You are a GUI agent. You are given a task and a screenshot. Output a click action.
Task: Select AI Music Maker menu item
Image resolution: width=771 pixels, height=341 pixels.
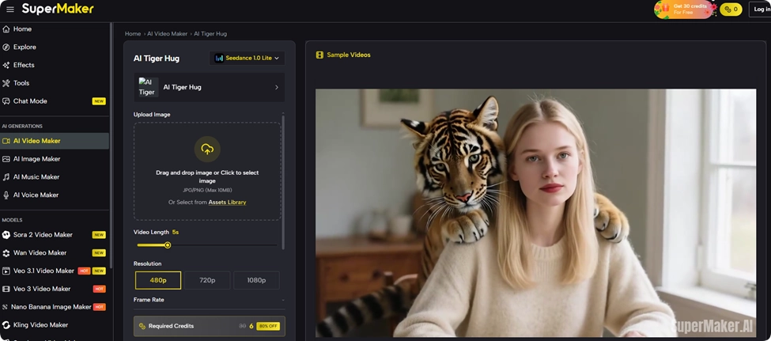(x=54, y=177)
